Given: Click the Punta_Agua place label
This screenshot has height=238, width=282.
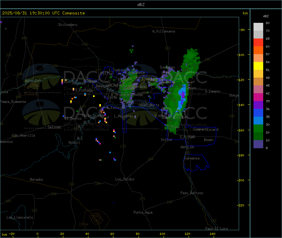Looking at the screenshot, I should pyautogui.click(x=143, y=212).
